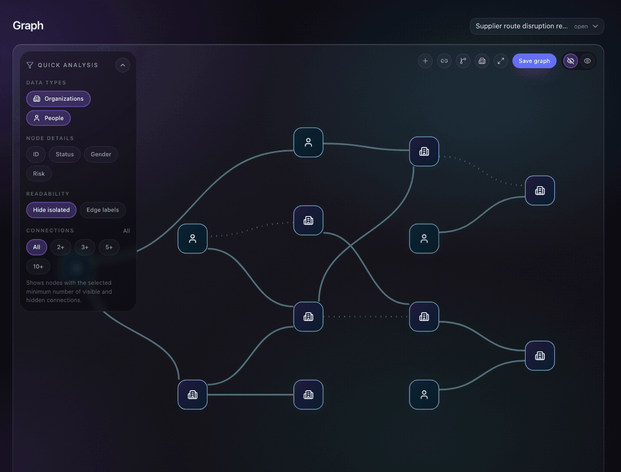Enable Edge labels readability option
The image size is (621, 472).
[x=103, y=210]
